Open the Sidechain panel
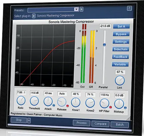The width and height of the screenshot is (144, 136). 121,49
